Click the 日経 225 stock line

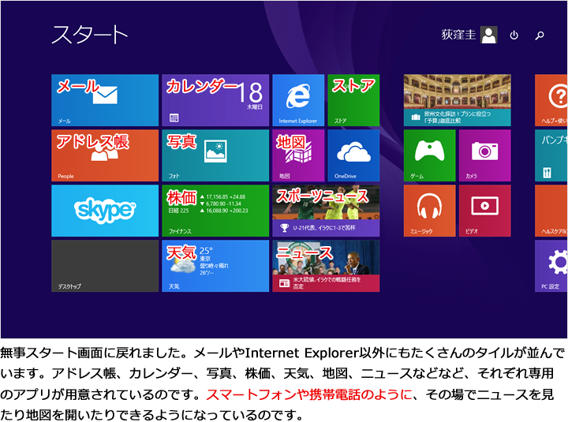[208, 211]
